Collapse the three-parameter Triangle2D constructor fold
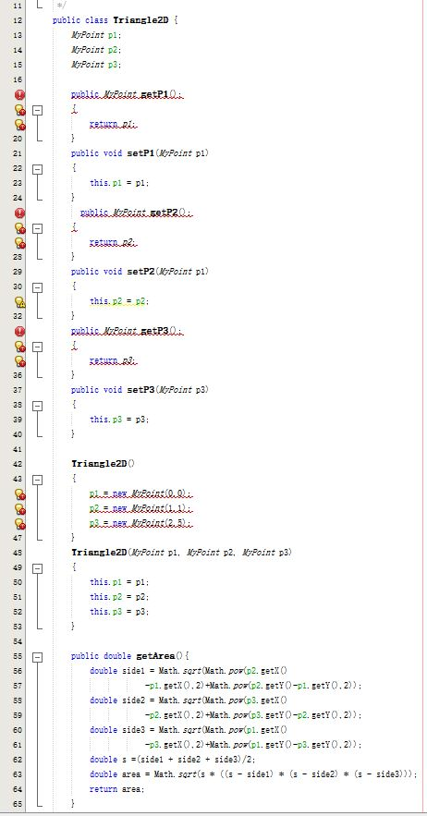Screen dimensions: 427x816 (x=38, y=568)
